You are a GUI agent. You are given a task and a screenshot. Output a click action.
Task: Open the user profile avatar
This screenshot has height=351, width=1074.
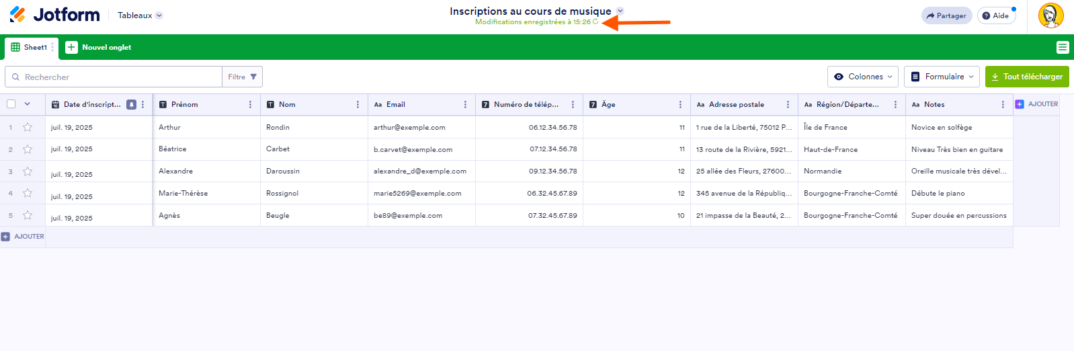(x=1050, y=15)
